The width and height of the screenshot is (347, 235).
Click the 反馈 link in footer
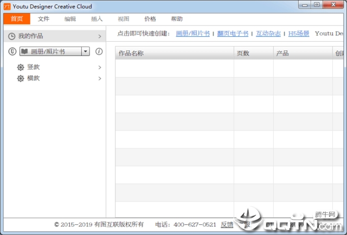(227, 225)
